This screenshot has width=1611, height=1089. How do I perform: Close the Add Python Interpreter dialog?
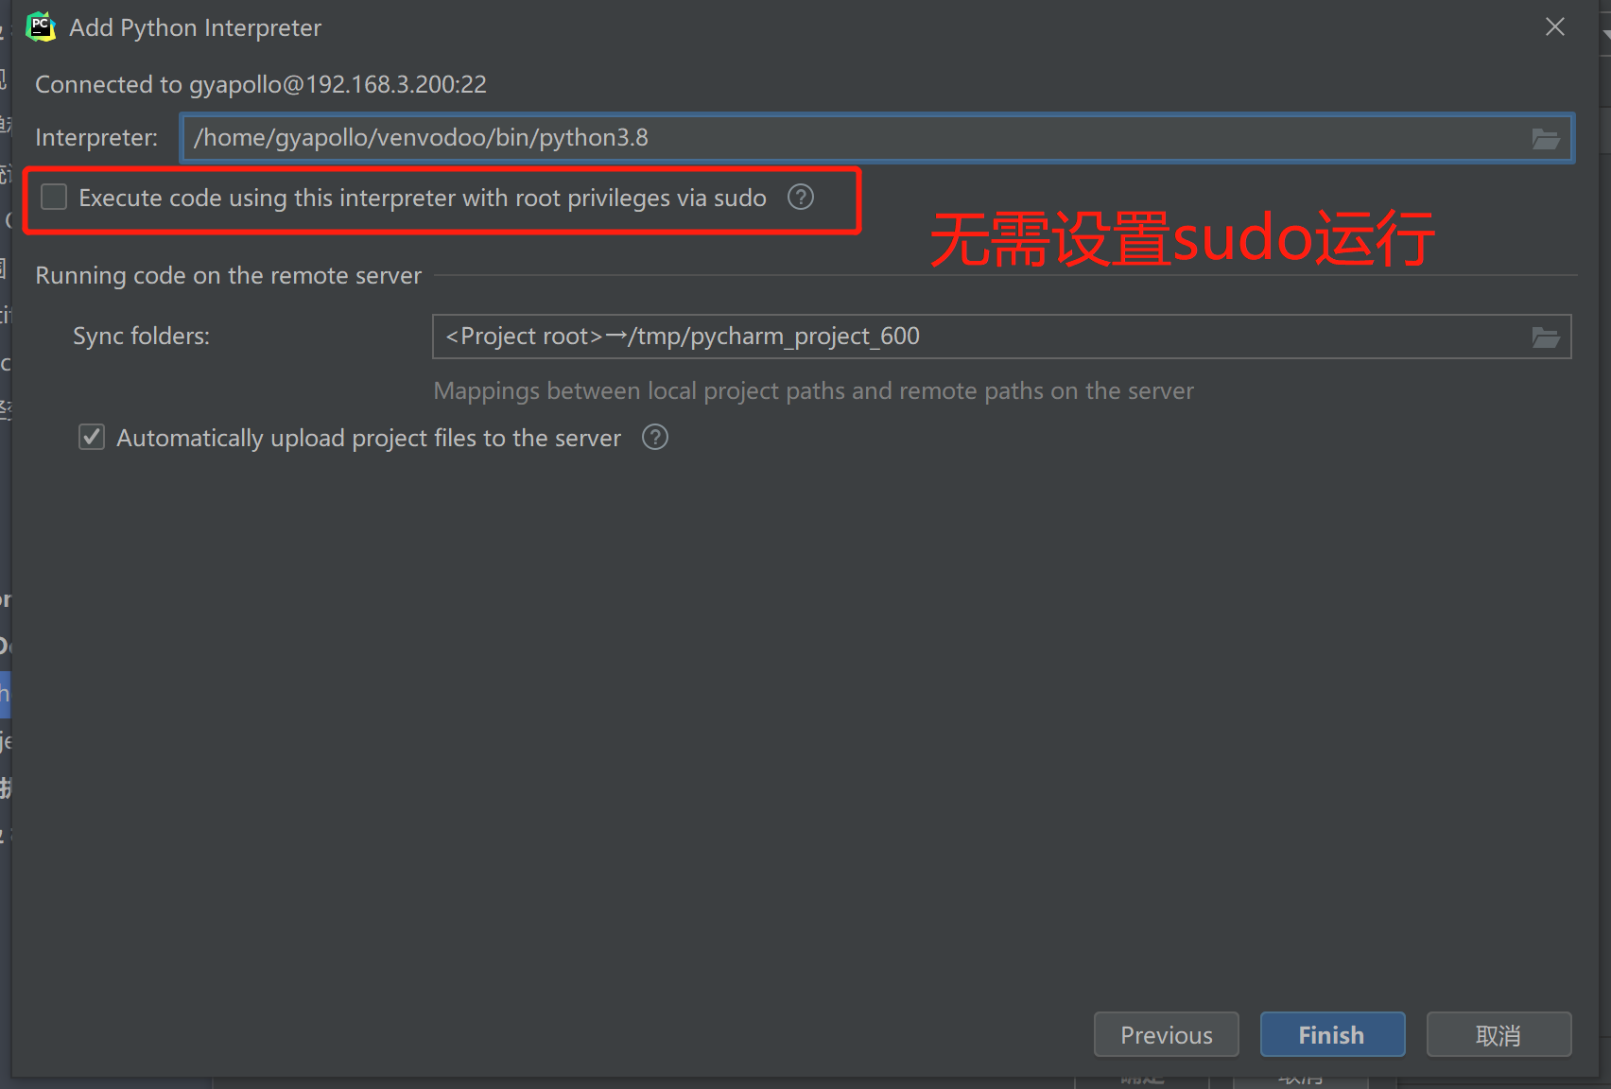click(1555, 26)
